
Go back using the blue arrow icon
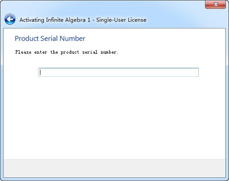10,20
